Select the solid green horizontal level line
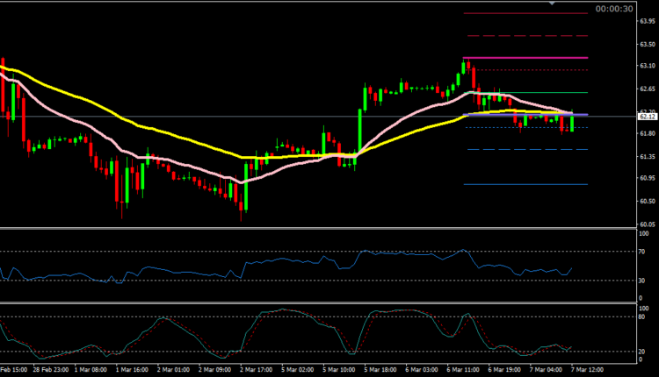This screenshot has width=659, height=377. coord(525,92)
